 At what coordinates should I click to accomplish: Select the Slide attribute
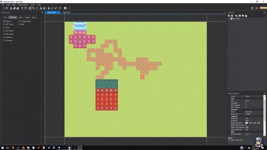[x=19, y=24]
